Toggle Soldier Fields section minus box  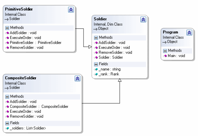[x=96, y=64]
